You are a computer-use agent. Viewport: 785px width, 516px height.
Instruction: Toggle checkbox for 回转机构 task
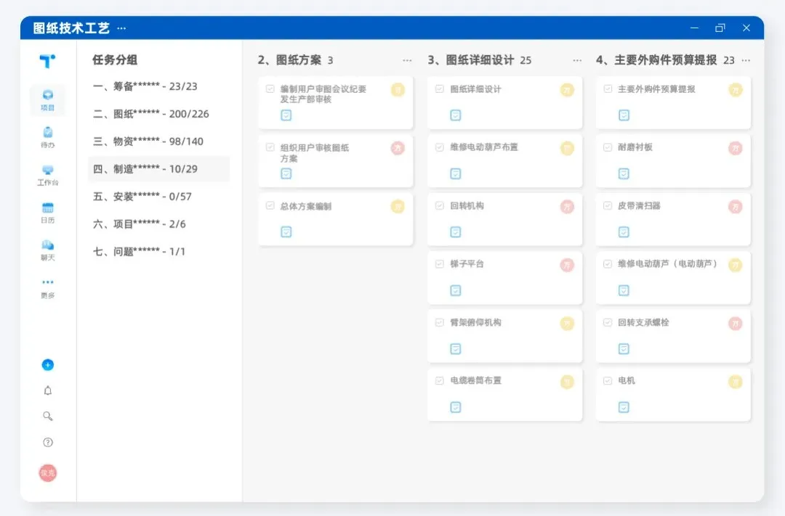(439, 205)
